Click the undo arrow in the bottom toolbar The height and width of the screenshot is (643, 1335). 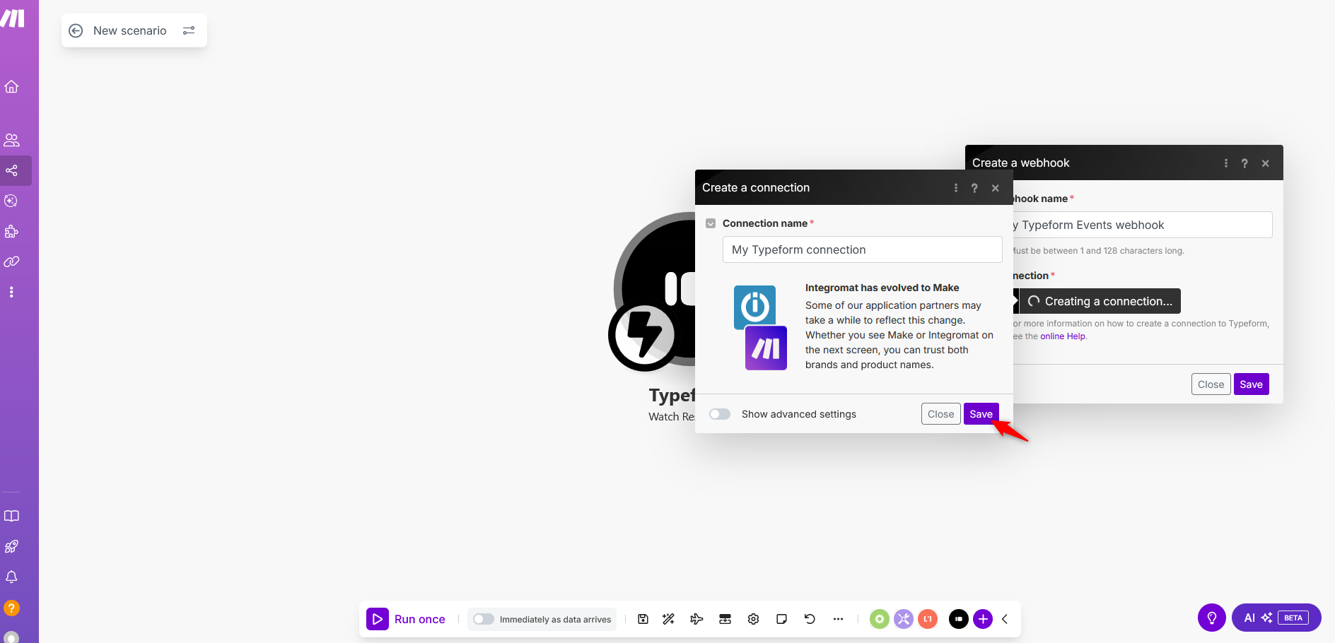[x=810, y=619]
